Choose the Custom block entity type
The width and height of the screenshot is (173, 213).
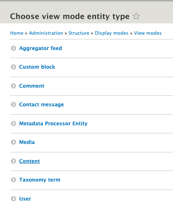37,67
